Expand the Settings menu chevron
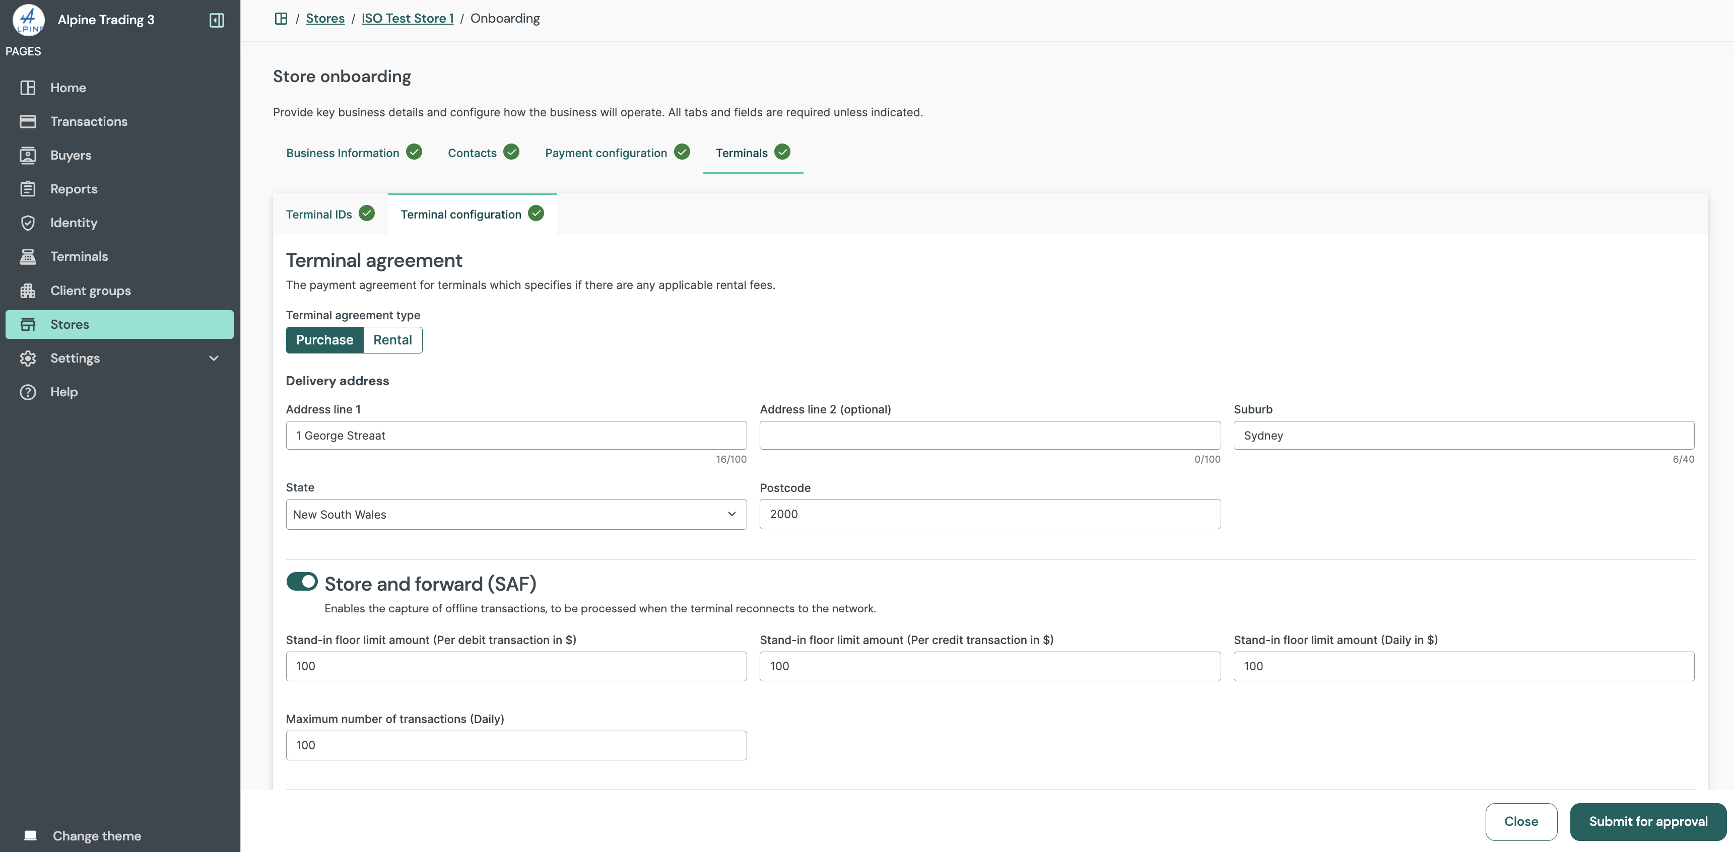 click(214, 358)
